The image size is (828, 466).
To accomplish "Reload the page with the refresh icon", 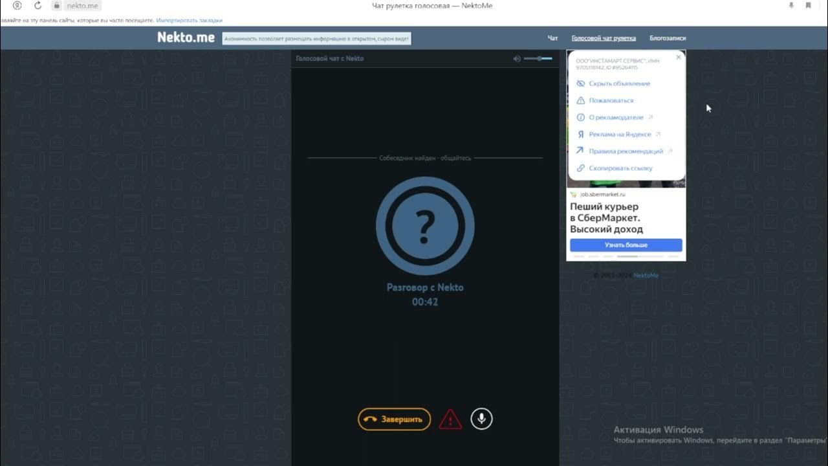I will (x=38, y=5).
